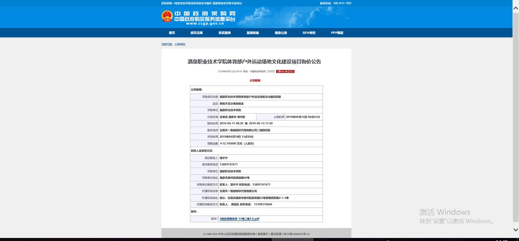Open the PPP频道 channel
This screenshot has height=241, width=519.
(x=337, y=33)
